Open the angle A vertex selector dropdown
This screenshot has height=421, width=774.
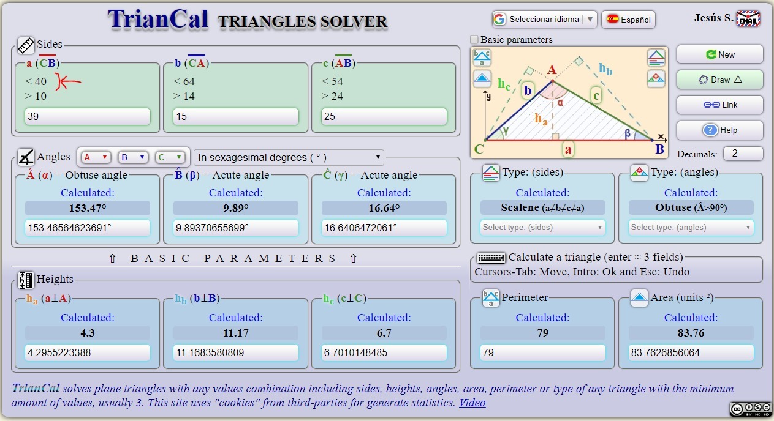click(x=96, y=157)
